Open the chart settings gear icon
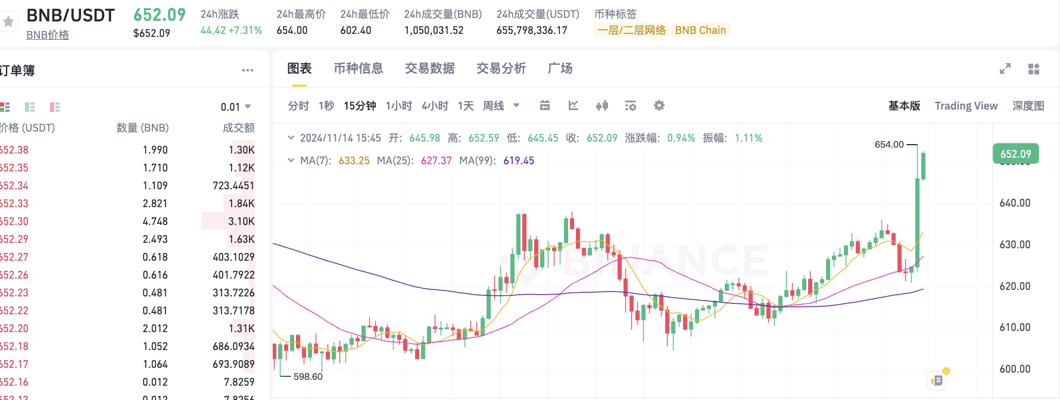The width and height of the screenshot is (1060, 400). click(x=659, y=105)
